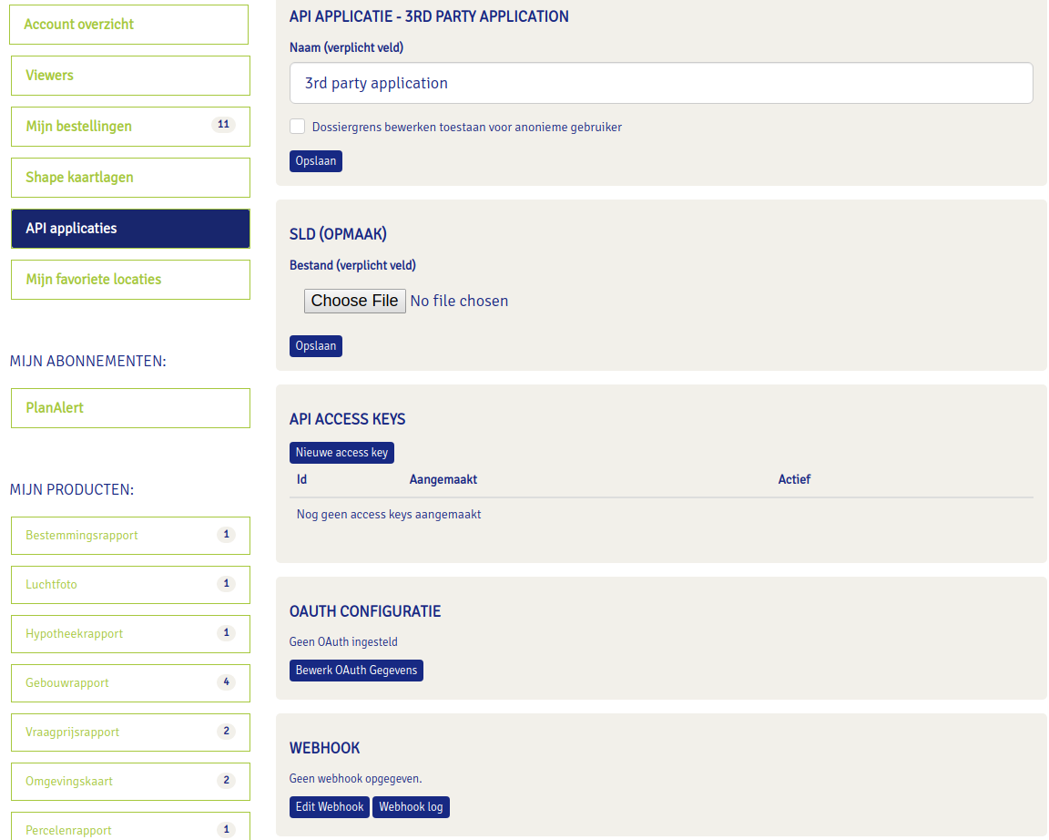Click Choose File for SLD bestand

point(355,301)
